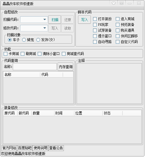145x157 pixels.
Task: Click the 写入 button beside 修改代码
Action: point(55,28)
